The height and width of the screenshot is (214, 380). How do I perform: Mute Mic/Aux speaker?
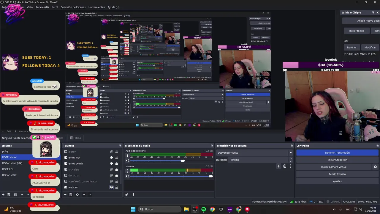click(x=127, y=176)
